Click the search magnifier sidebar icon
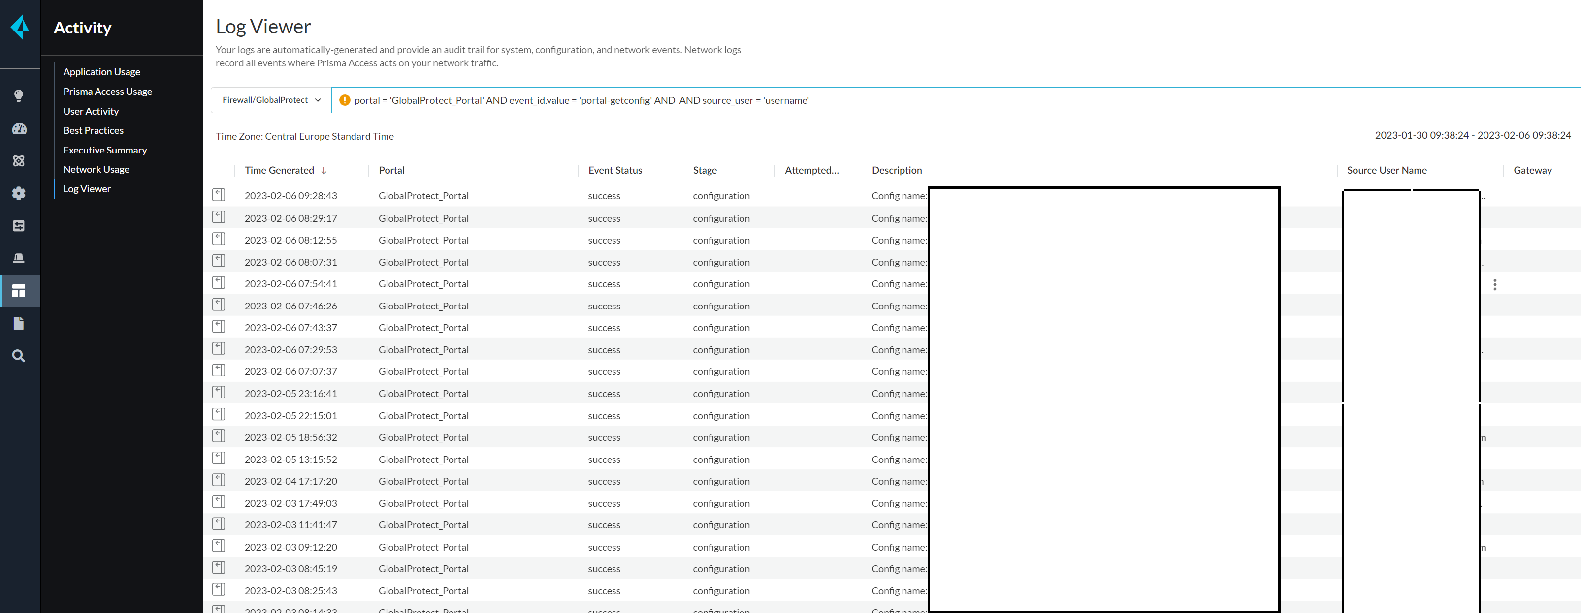The width and height of the screenshot is (1581, 613). click(19, 356)
